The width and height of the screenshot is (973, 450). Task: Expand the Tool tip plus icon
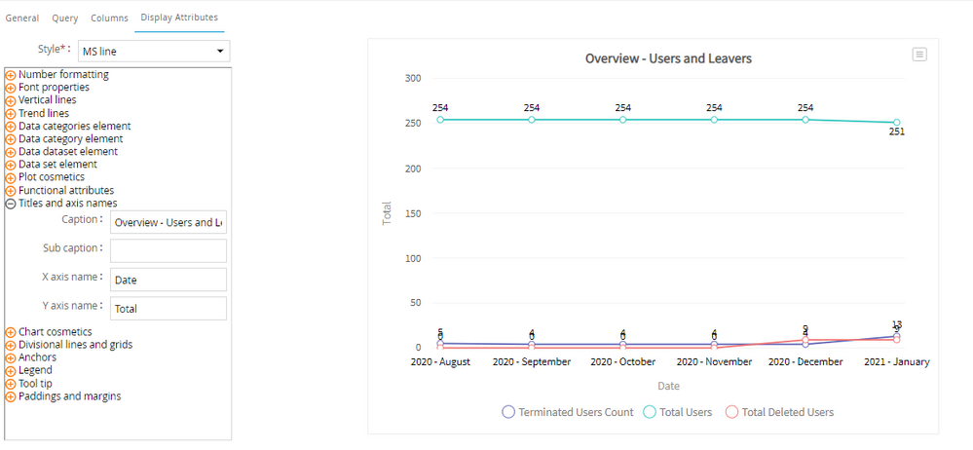point(11,383)
